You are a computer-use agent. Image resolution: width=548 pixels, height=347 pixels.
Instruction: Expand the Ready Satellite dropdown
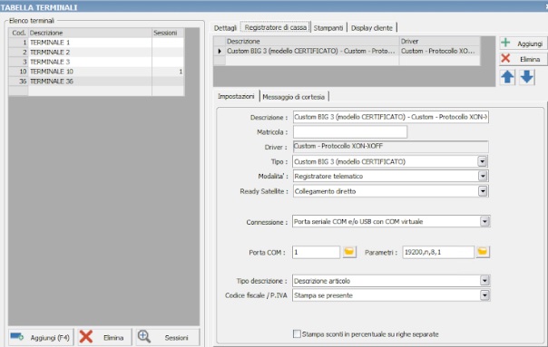pos(483,191)
